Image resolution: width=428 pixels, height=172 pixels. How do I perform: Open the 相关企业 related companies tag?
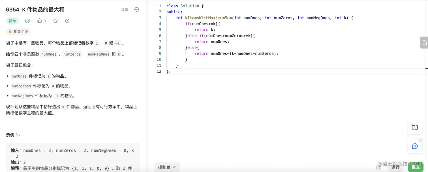(18, 32)
